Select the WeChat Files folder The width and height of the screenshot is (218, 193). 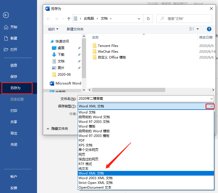click(x=105, y=52)
